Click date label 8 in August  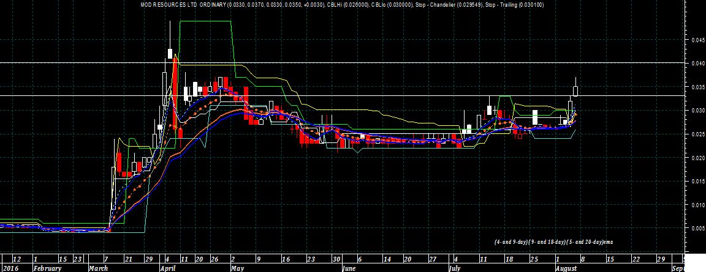coord(583,259)
